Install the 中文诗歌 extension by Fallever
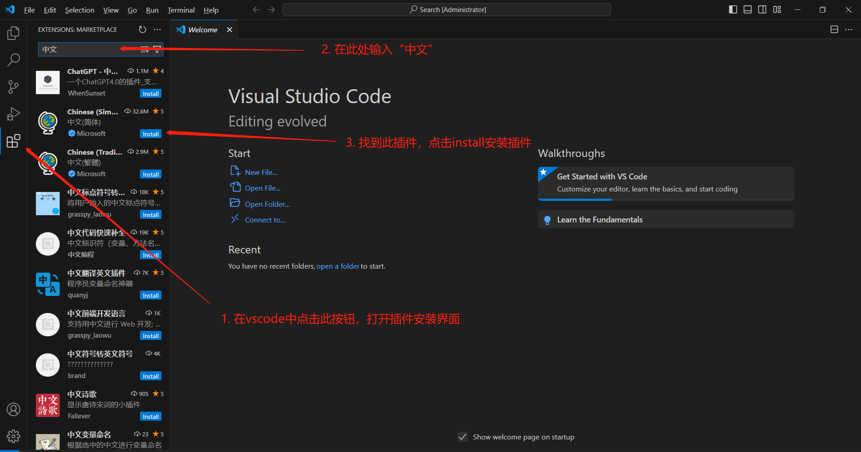 click(x=151, y=417)
